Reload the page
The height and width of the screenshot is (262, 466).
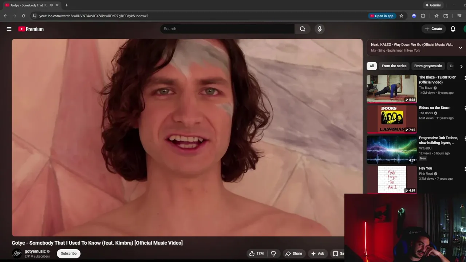coord(24,16)
